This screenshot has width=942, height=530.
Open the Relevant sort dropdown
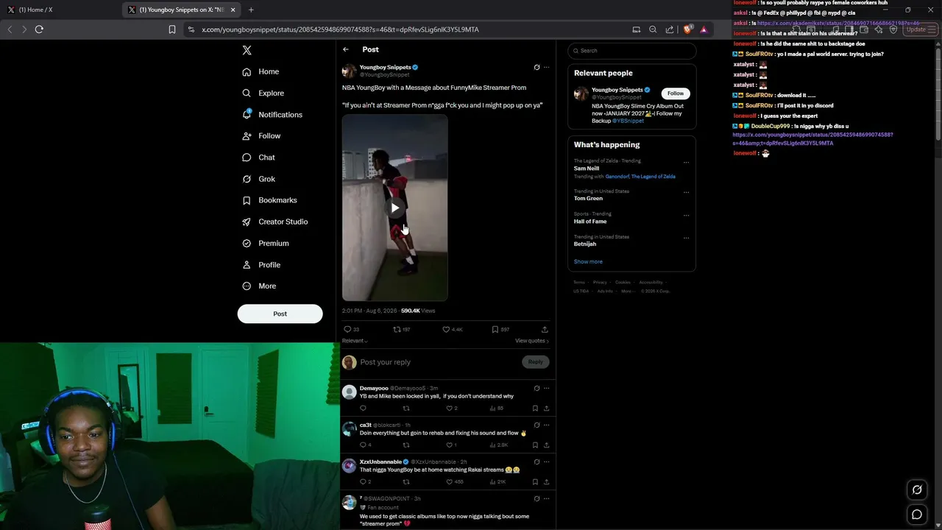tap(355, 341)
